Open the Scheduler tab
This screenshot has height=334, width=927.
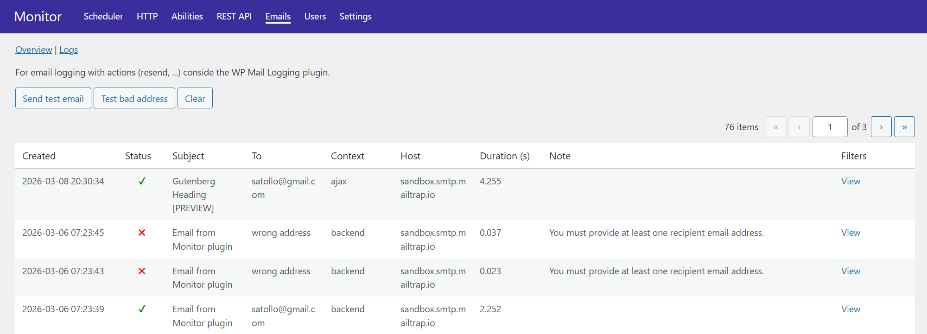tap(103, 16)
